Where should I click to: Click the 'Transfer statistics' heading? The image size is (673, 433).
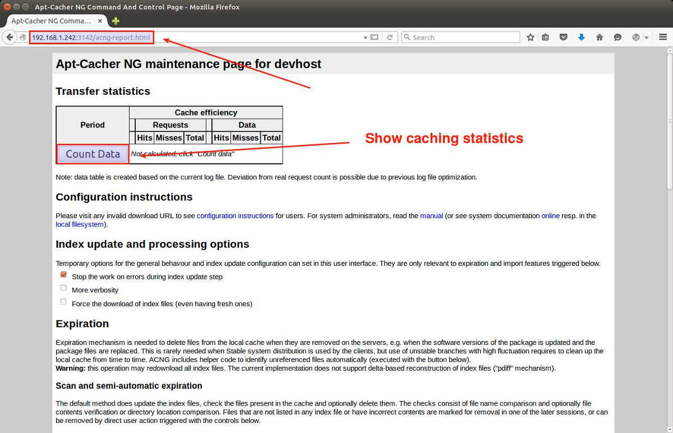(x=103, y=91)
